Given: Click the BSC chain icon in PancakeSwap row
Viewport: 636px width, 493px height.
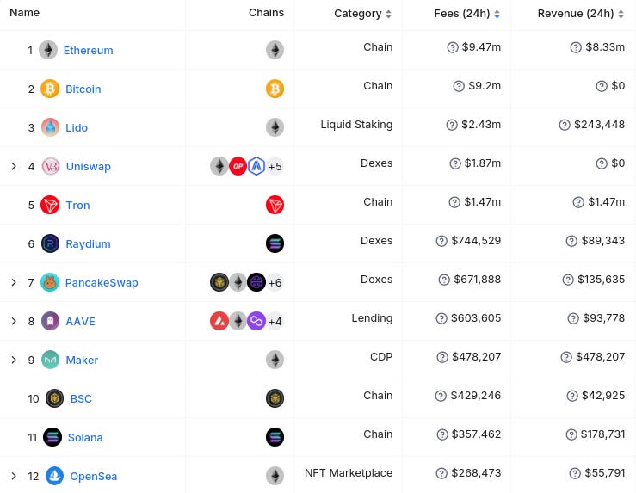Looking at the screenshot, I should pyautogui.click(x=219, y=282).
